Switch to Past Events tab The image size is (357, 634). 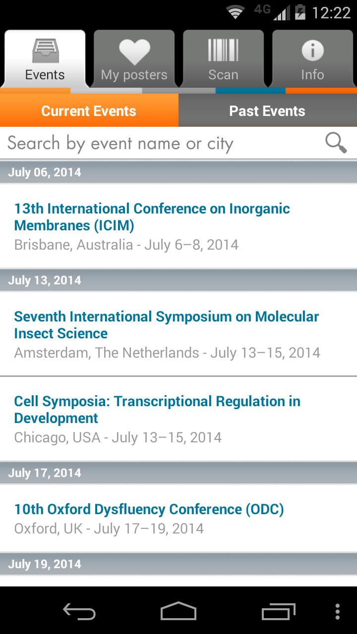(x=268, y=111)
